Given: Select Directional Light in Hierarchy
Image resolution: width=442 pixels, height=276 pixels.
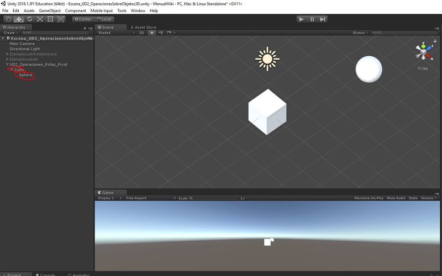Looking at the screenshot, I should point(24,49).
